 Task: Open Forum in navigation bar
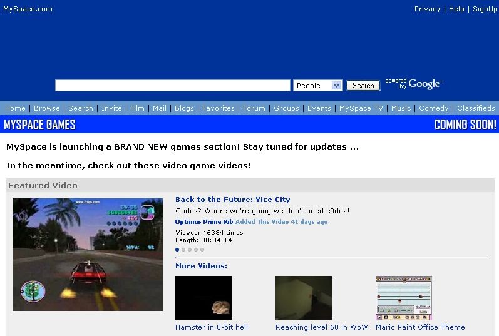(x=254, y=108)
